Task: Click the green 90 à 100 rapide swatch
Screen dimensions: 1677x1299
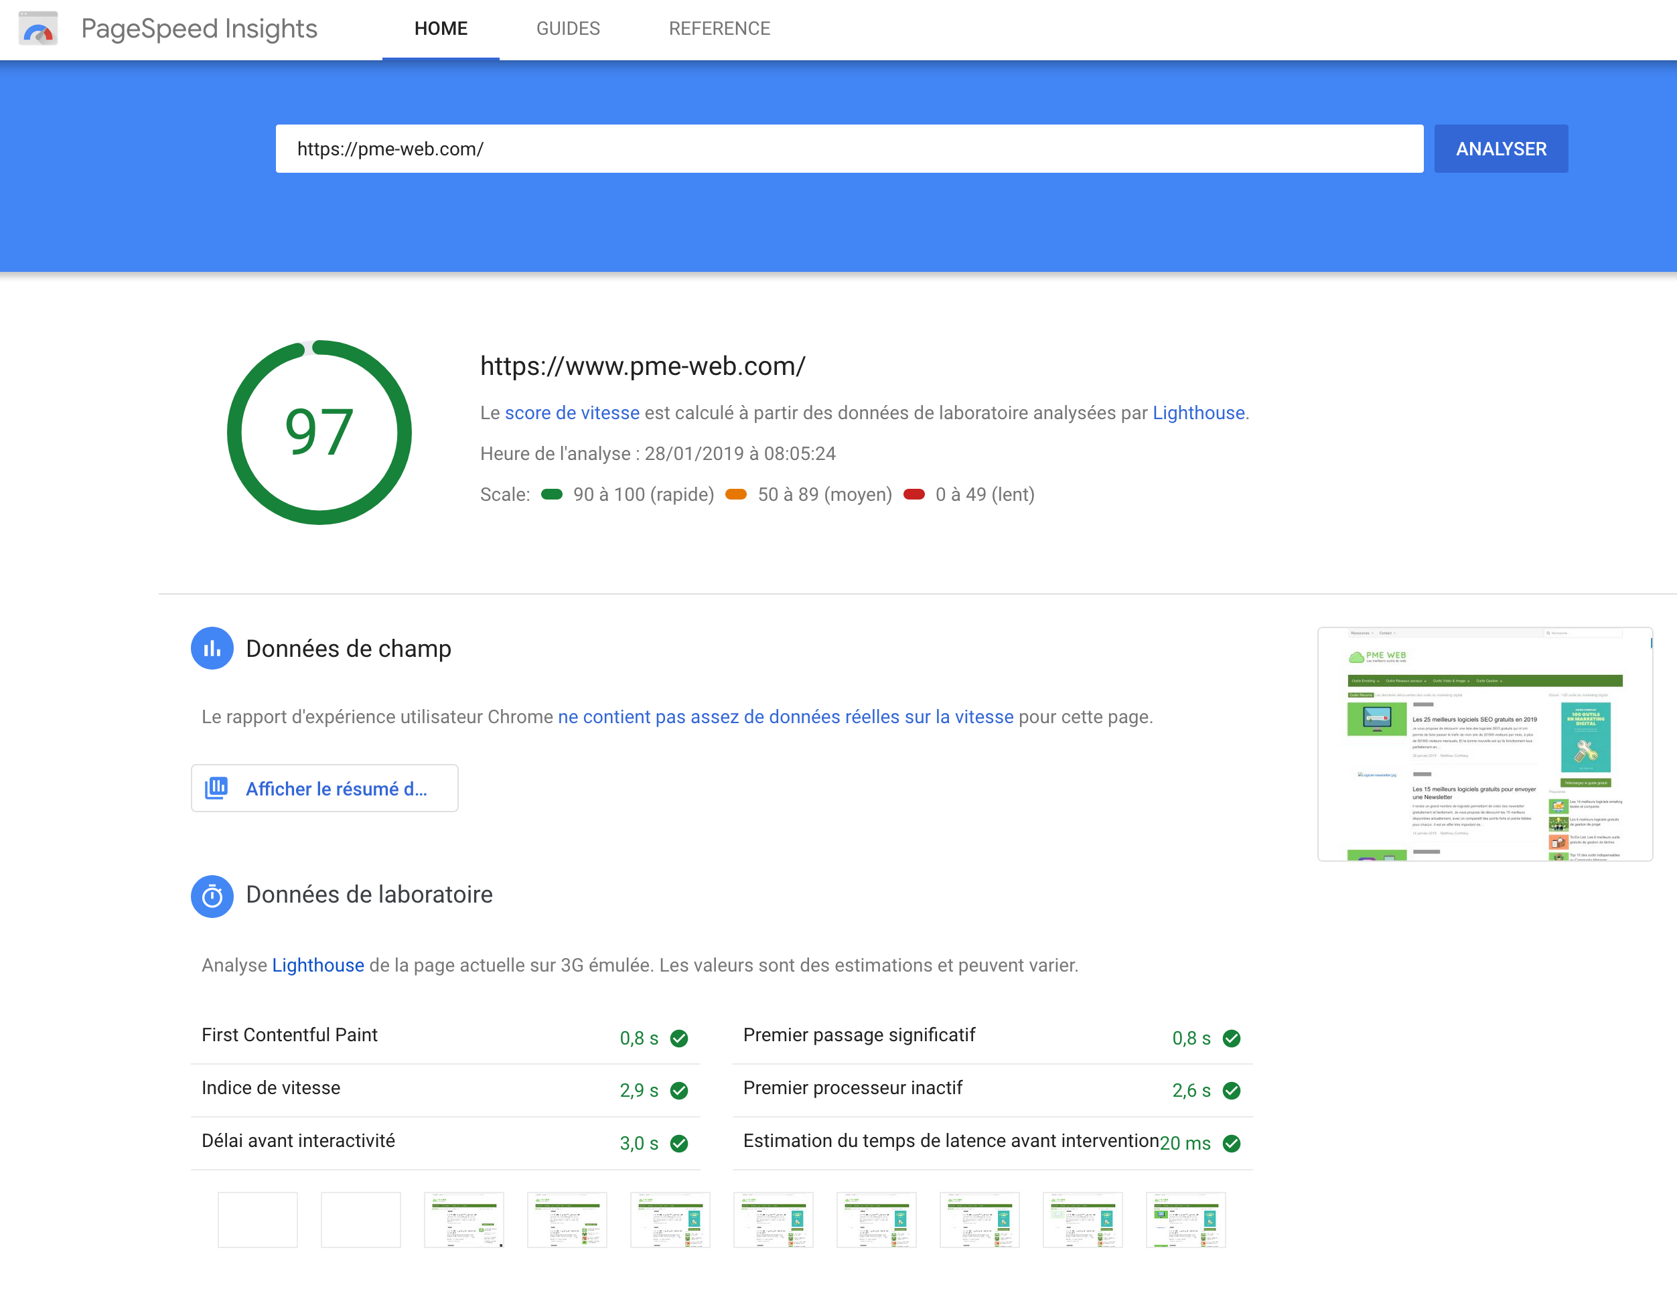Action: [x=552, y=494]
